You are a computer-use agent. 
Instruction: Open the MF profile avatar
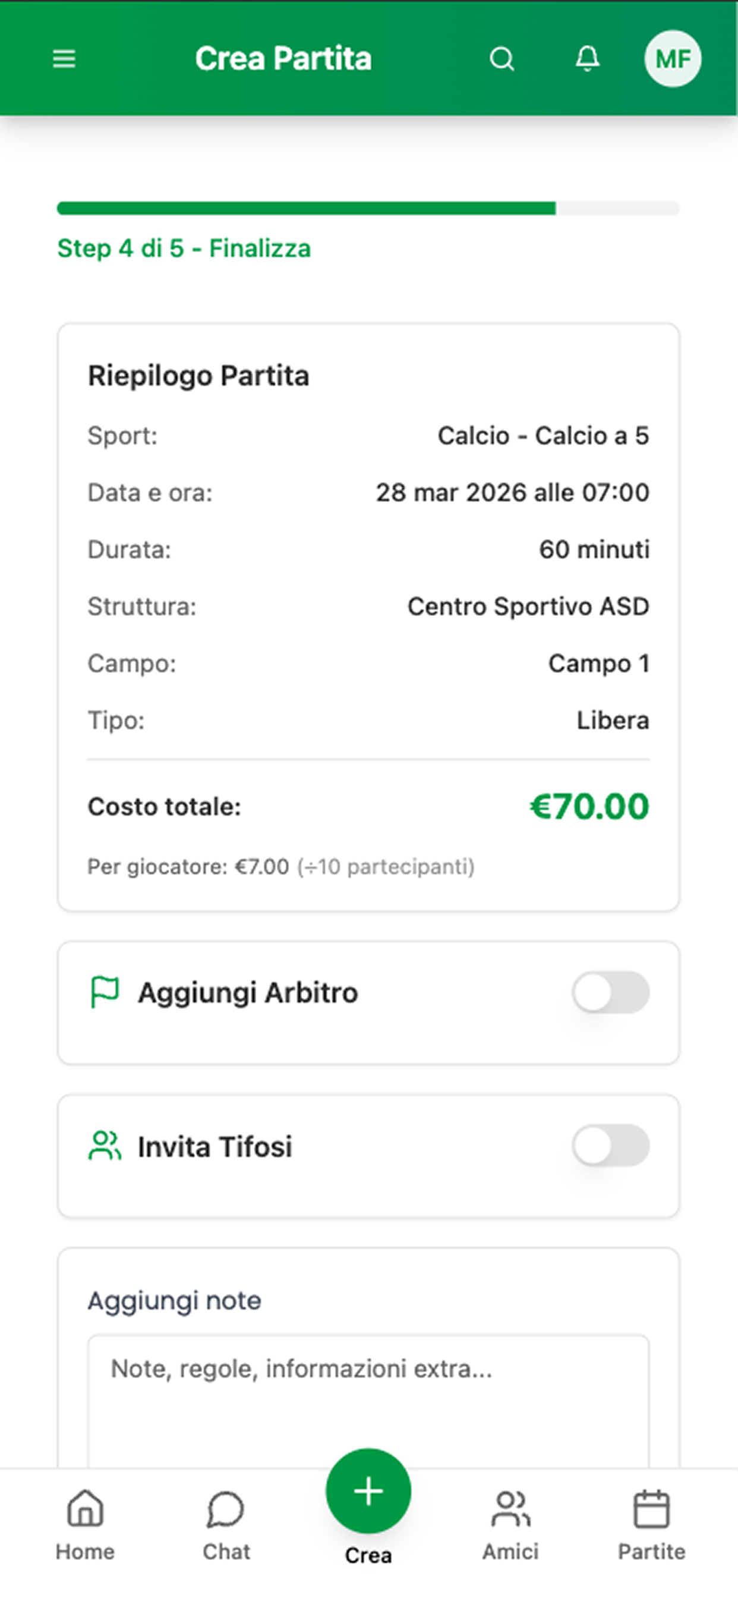click(673, 59)
